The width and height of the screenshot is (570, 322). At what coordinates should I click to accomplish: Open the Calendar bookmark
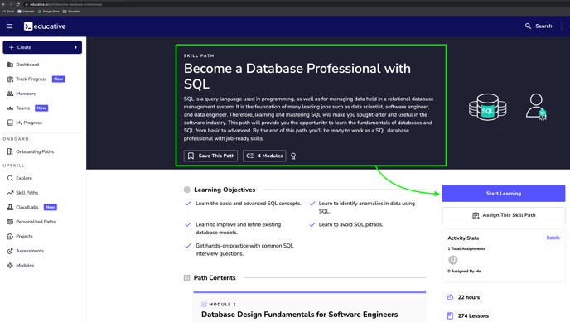(26, 12)
